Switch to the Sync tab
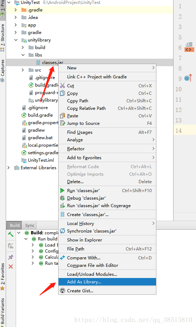The width and height of the screenshot is (196, 327). 30,225
